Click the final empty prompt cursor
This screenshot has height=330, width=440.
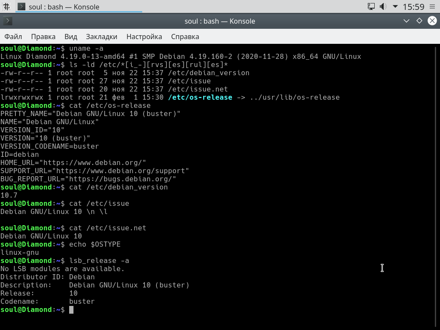click(71, 310)
